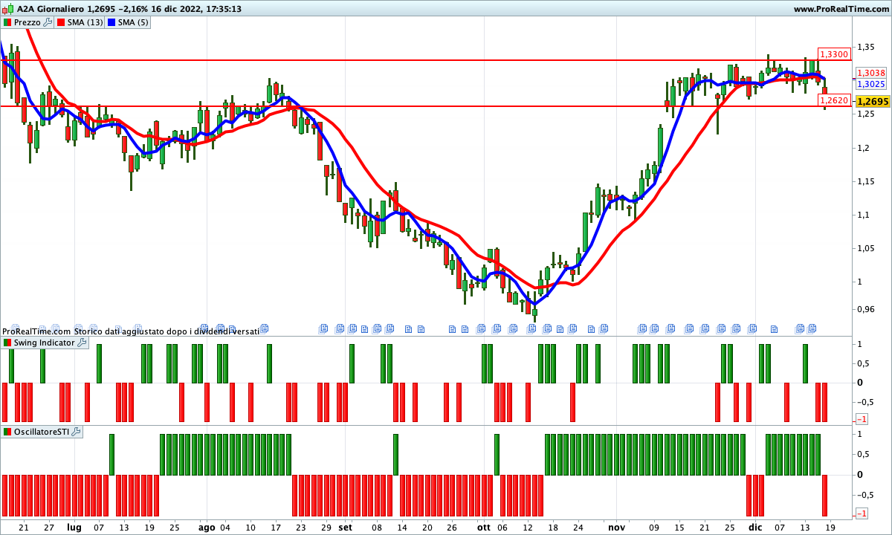Click the red-green icon beside OscillatoreSTI
This screenshot has height=535, width=892.
point(7,432)
